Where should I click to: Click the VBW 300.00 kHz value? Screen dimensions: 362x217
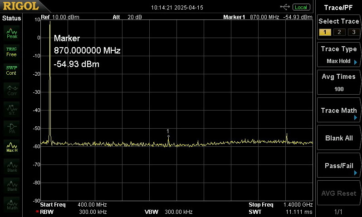tap(178, 212)
